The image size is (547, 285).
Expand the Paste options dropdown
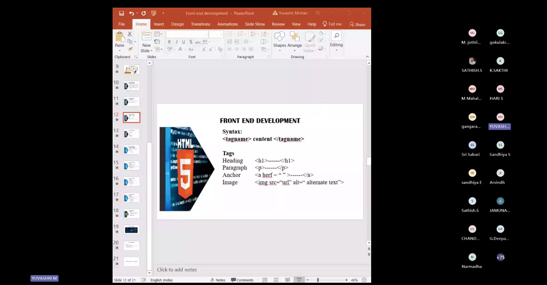tap(119, 50)
